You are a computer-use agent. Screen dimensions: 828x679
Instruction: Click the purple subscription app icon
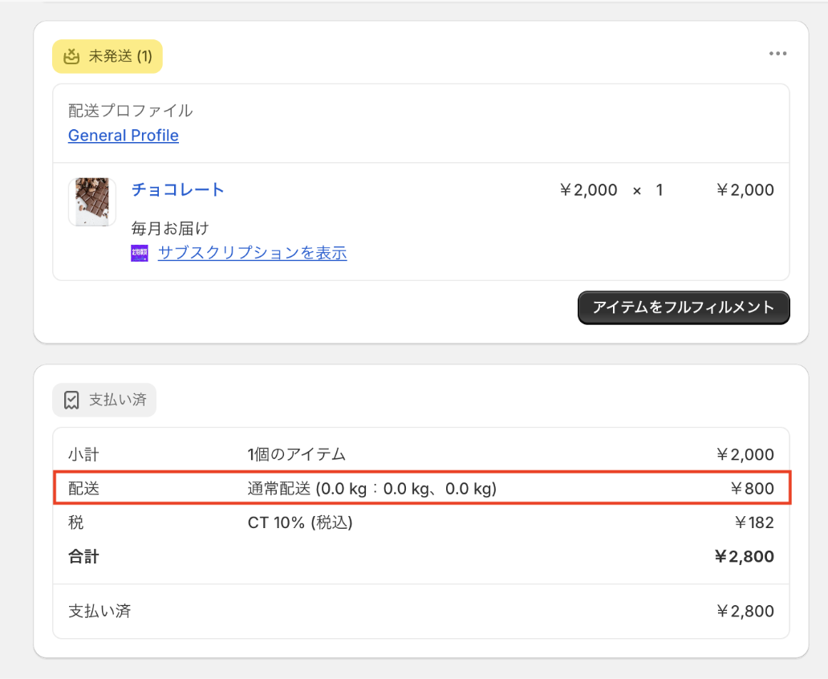[139, 254]
